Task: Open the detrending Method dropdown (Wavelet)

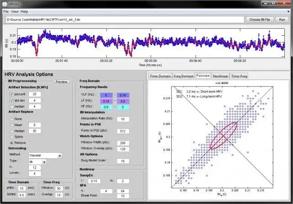Action: (x=45, y=156)
